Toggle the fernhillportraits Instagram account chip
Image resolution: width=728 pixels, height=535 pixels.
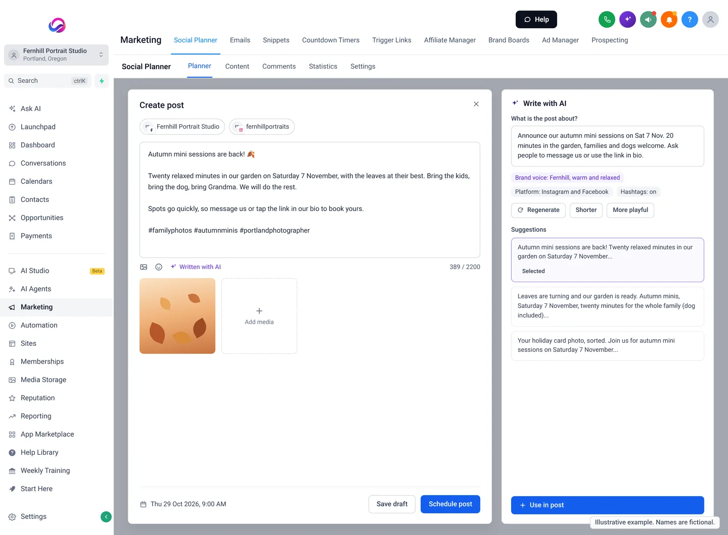click(x=262, y=127)
